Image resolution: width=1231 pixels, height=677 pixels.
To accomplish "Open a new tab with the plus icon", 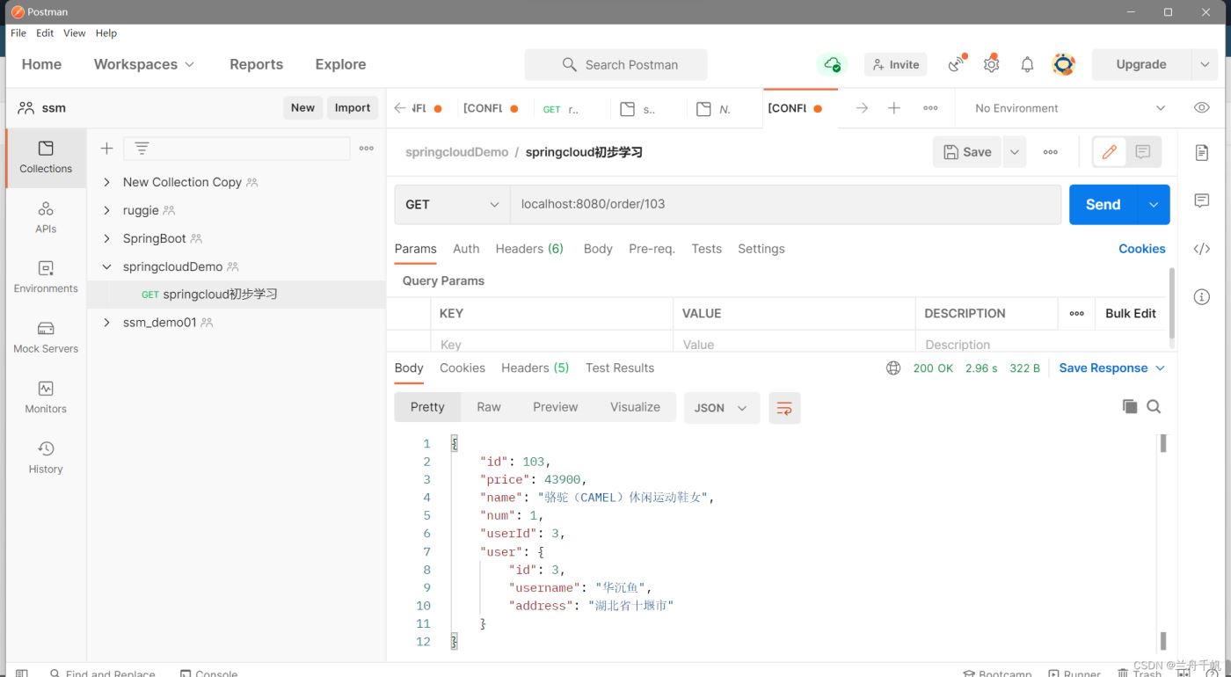I will click(x=894, y=108).
